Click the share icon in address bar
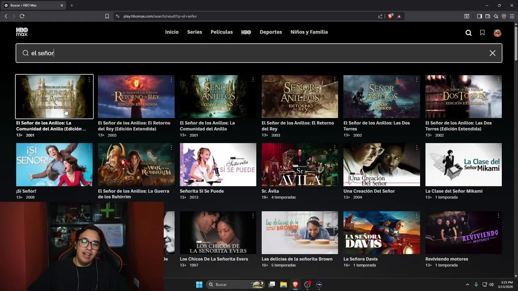This screenshot has height=291, width=518. 380,16
